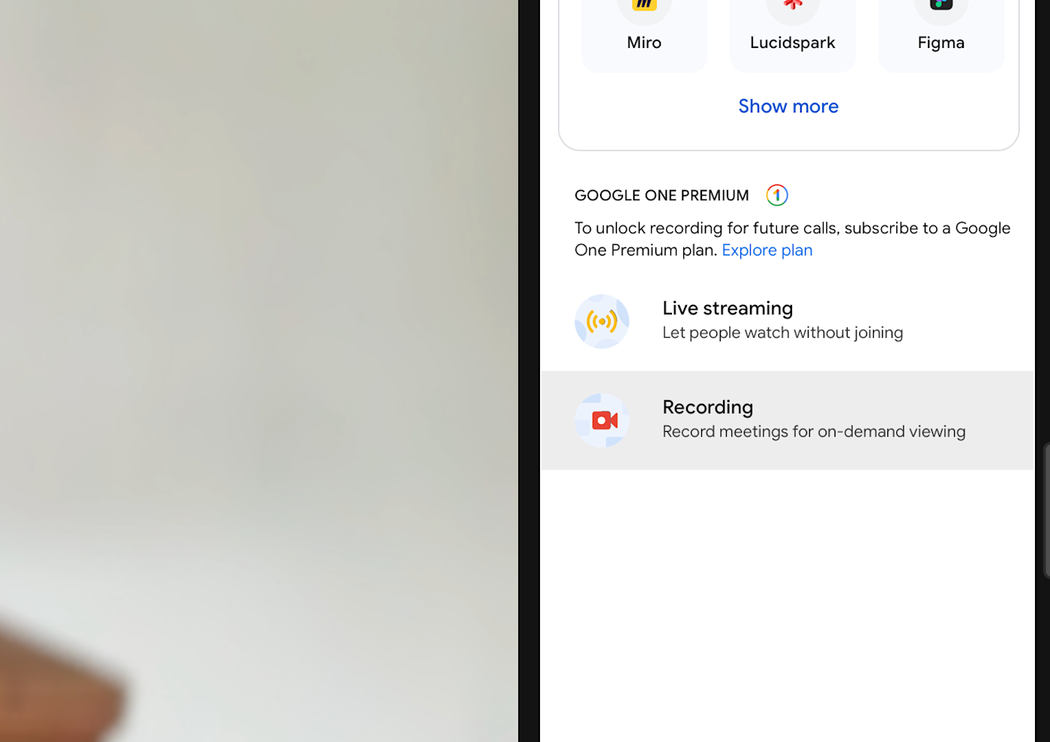Click 'Let people watch without joining' text
This screenshot has height=742, width=1050.
(782, 333)
